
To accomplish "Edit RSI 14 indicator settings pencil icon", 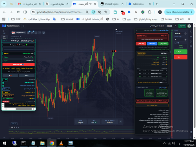I will (x=16, y=127).
